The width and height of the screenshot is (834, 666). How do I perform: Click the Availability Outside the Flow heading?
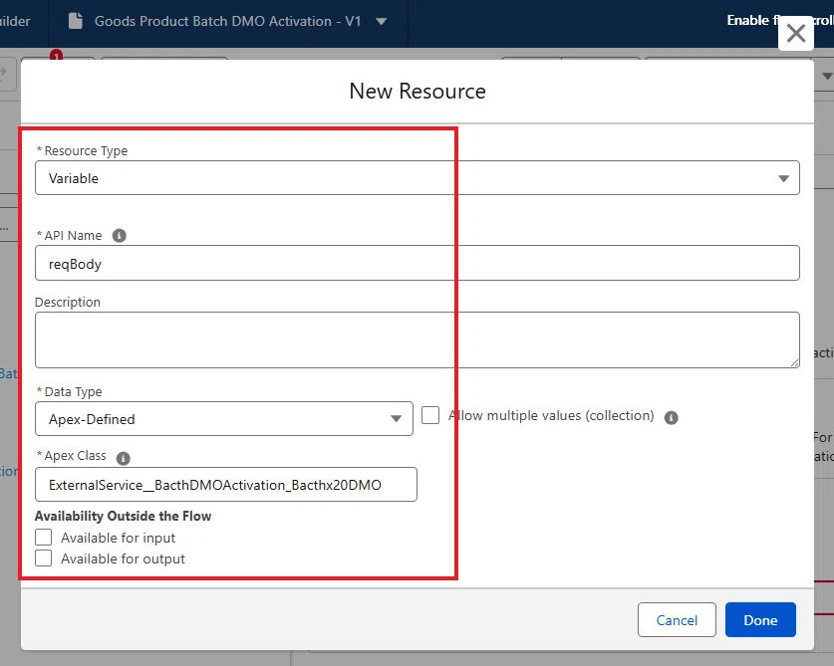click(123, 516)
